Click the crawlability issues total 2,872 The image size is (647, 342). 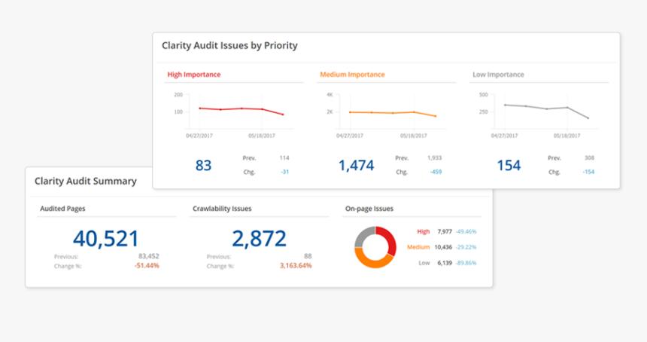click(259, 239)
